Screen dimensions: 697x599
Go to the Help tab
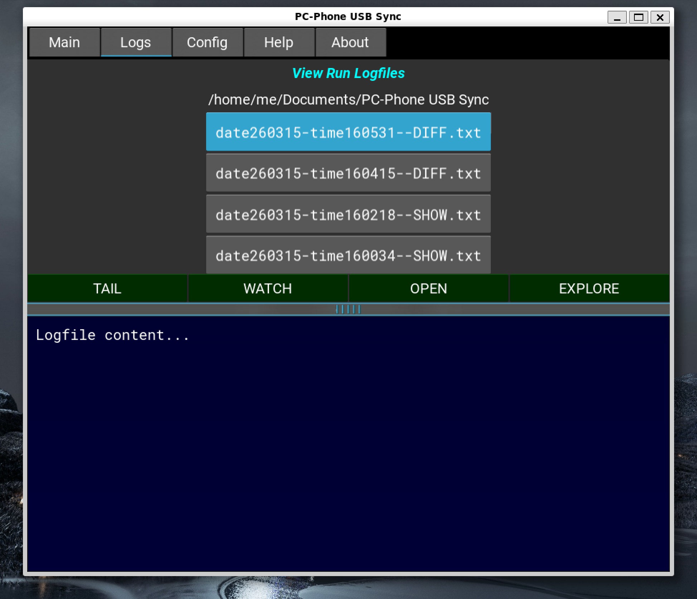[x=279, y=43]
